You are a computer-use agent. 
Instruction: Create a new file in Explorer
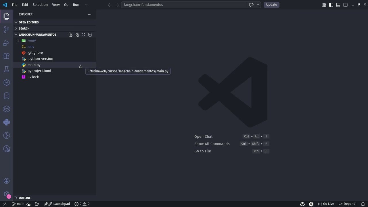[x=70, y=34]
